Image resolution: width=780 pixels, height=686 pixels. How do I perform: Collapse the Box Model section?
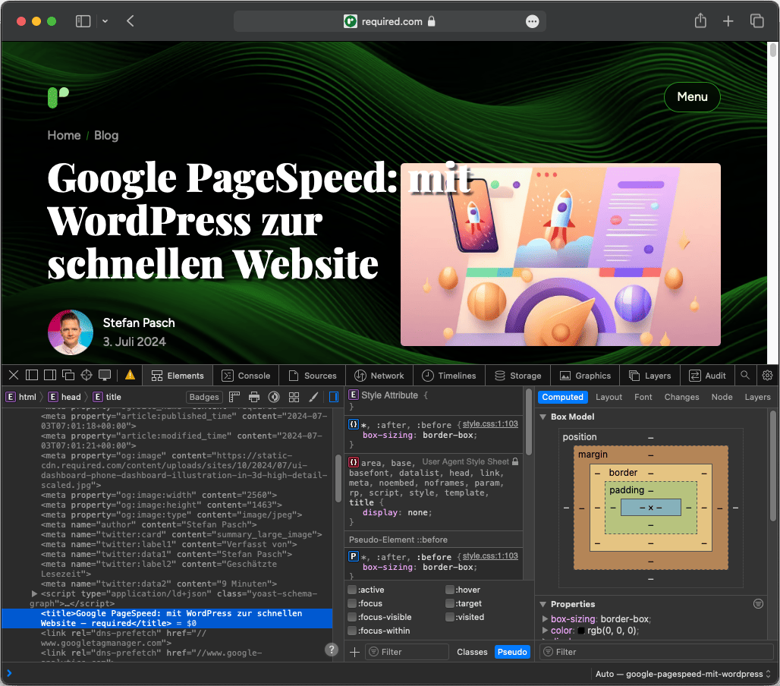click(x=543, y=417)
